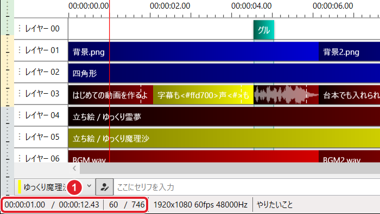Image resolution: width=380 pixels, height=214 pixels.
Task: Click the レイヤー 03 layer header
Action: point(41,94)
